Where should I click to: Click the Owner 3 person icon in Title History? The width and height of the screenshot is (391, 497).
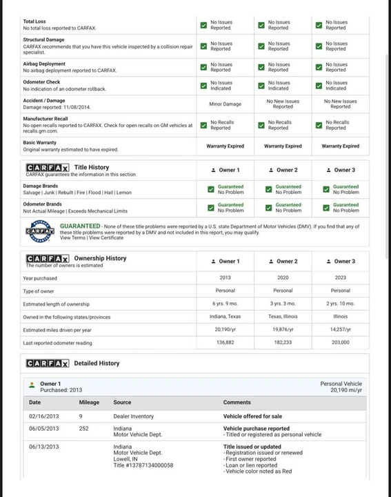point(329,170)
